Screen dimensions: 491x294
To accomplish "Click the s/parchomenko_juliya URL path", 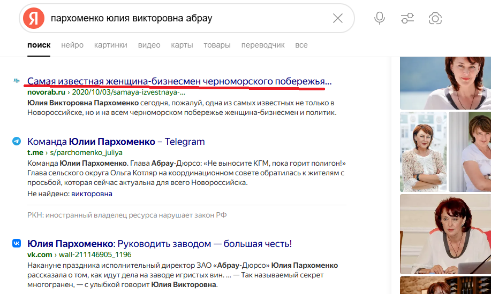I will [x=86, y=152].
